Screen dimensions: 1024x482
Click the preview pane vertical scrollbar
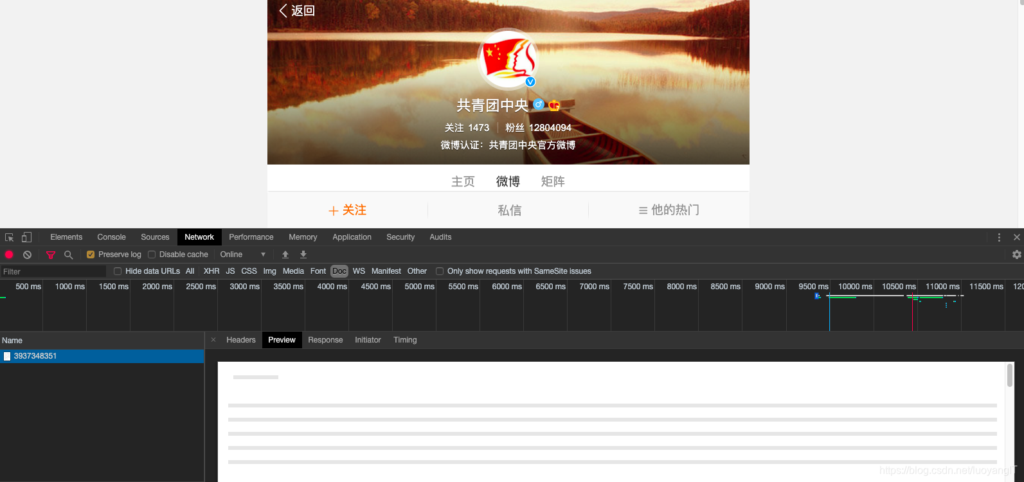[1010, 375]
